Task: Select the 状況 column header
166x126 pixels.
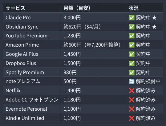Action: click(144, 8)
